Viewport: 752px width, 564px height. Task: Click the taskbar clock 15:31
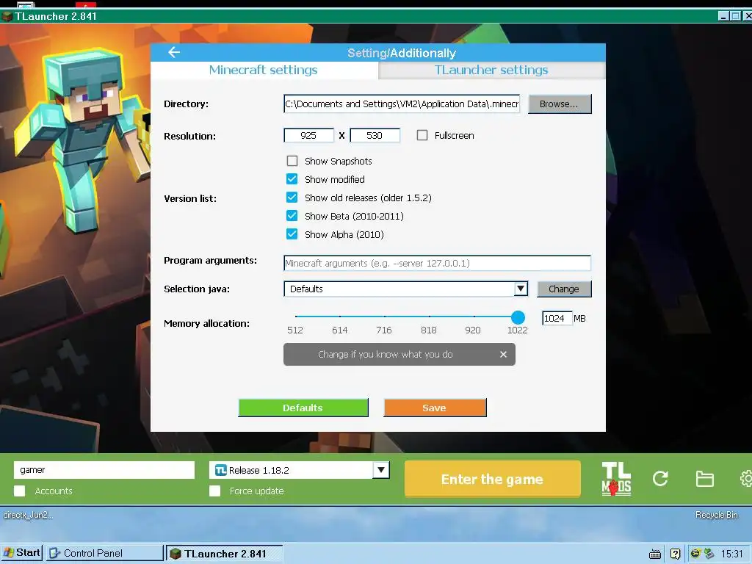coord(732,554)
